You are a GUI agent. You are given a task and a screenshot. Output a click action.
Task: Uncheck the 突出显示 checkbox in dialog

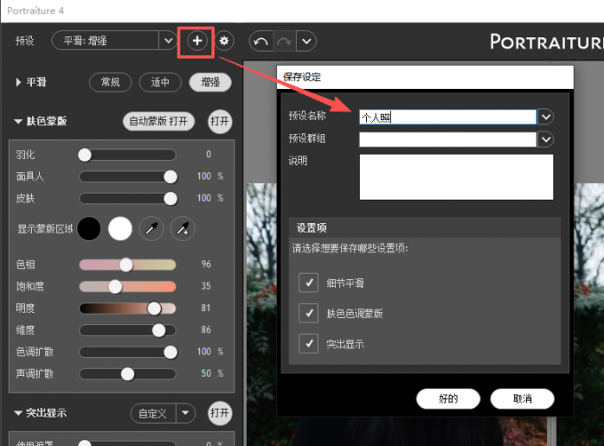pyautogui.click(x=308, y=344)
